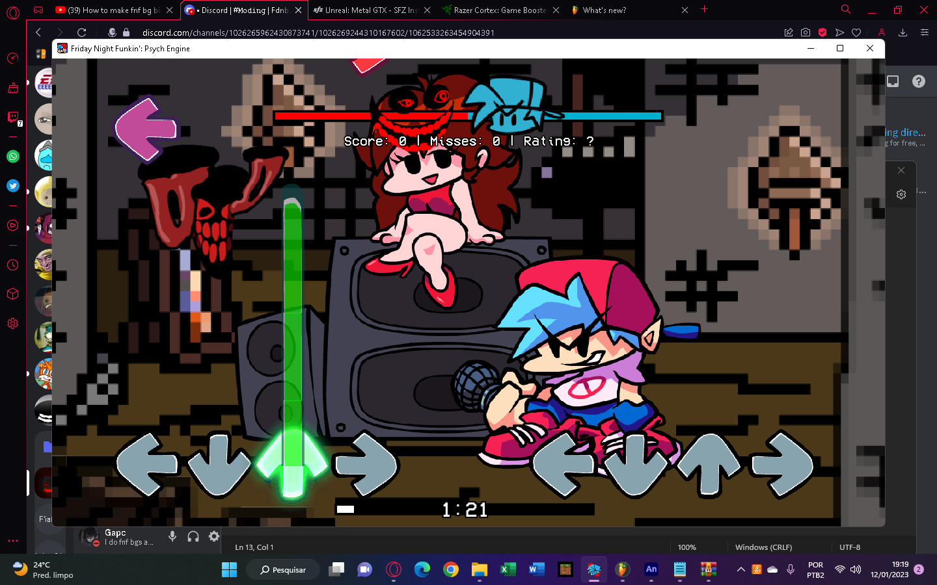Click the UTF-8 encoding in the status bar

(850, 547)
